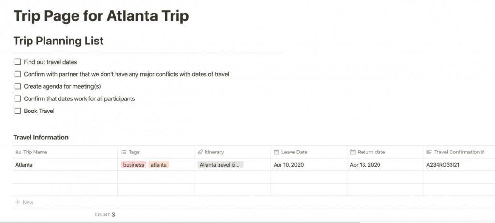Click the calendar icon beside Leave Date

(276, 152)
